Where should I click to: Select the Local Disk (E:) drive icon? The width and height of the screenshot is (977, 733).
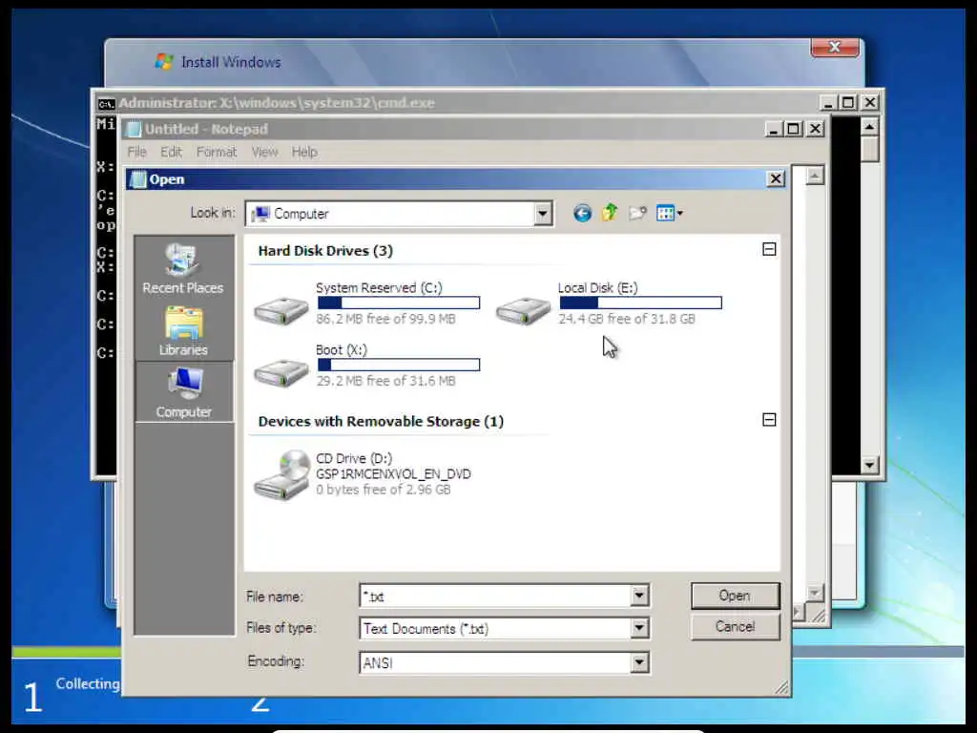point(523,310)
